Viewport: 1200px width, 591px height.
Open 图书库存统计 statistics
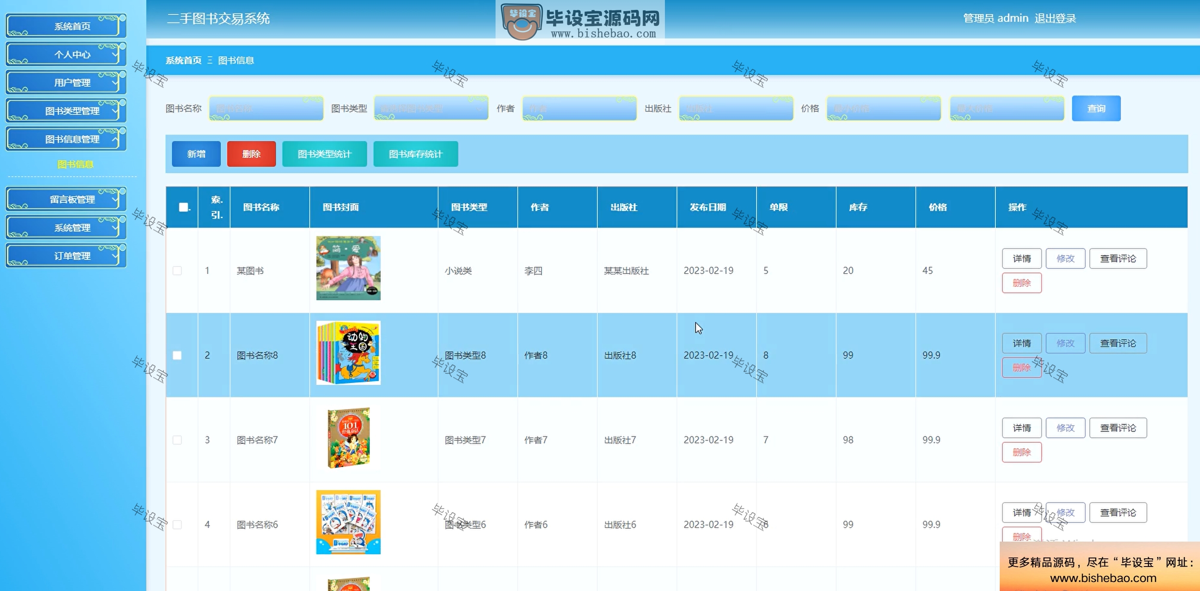point(416,154)
